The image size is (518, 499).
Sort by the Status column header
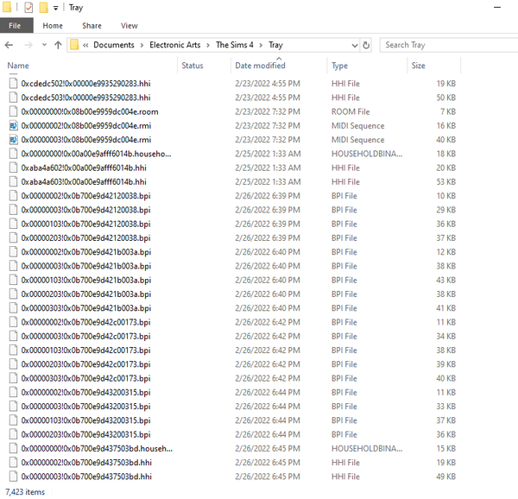(193, 66)
